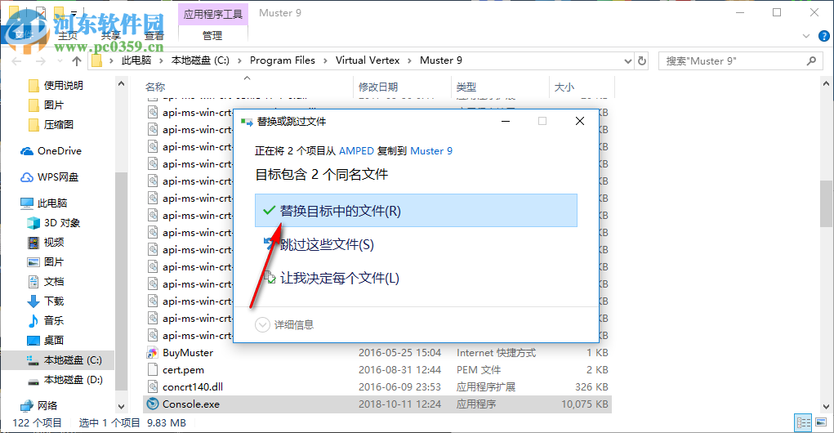Image resolution: width=834 pixels, height=433 pixels.
Task: Sort by Size column header
Action: pos(582,87)
